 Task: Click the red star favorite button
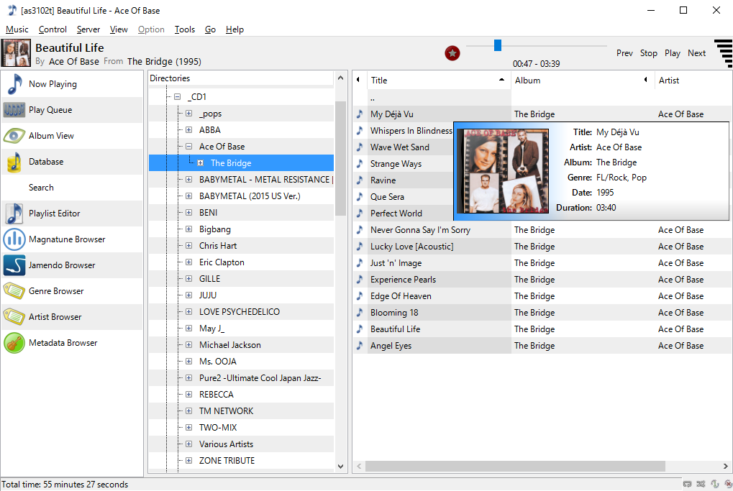click(x=452, y=53)
